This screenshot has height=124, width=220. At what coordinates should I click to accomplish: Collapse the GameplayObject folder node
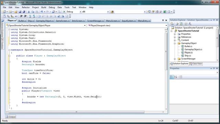(175, 43)
